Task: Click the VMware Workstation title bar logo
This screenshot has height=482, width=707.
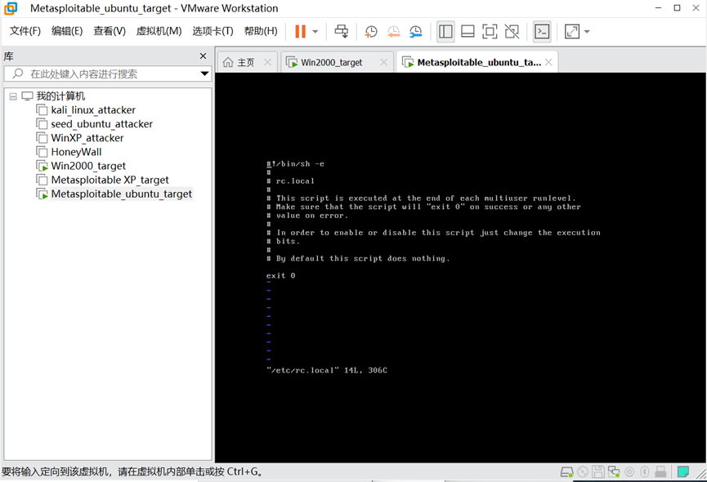Action: click(x=11, y=8)
